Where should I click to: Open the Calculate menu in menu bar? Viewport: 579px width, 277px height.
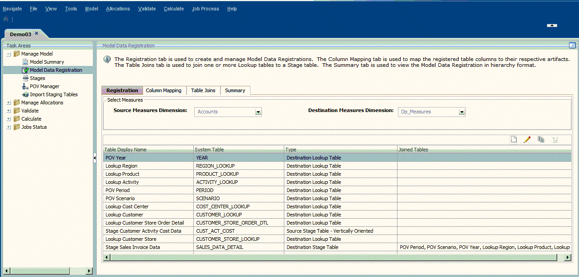tap(174, 9)
